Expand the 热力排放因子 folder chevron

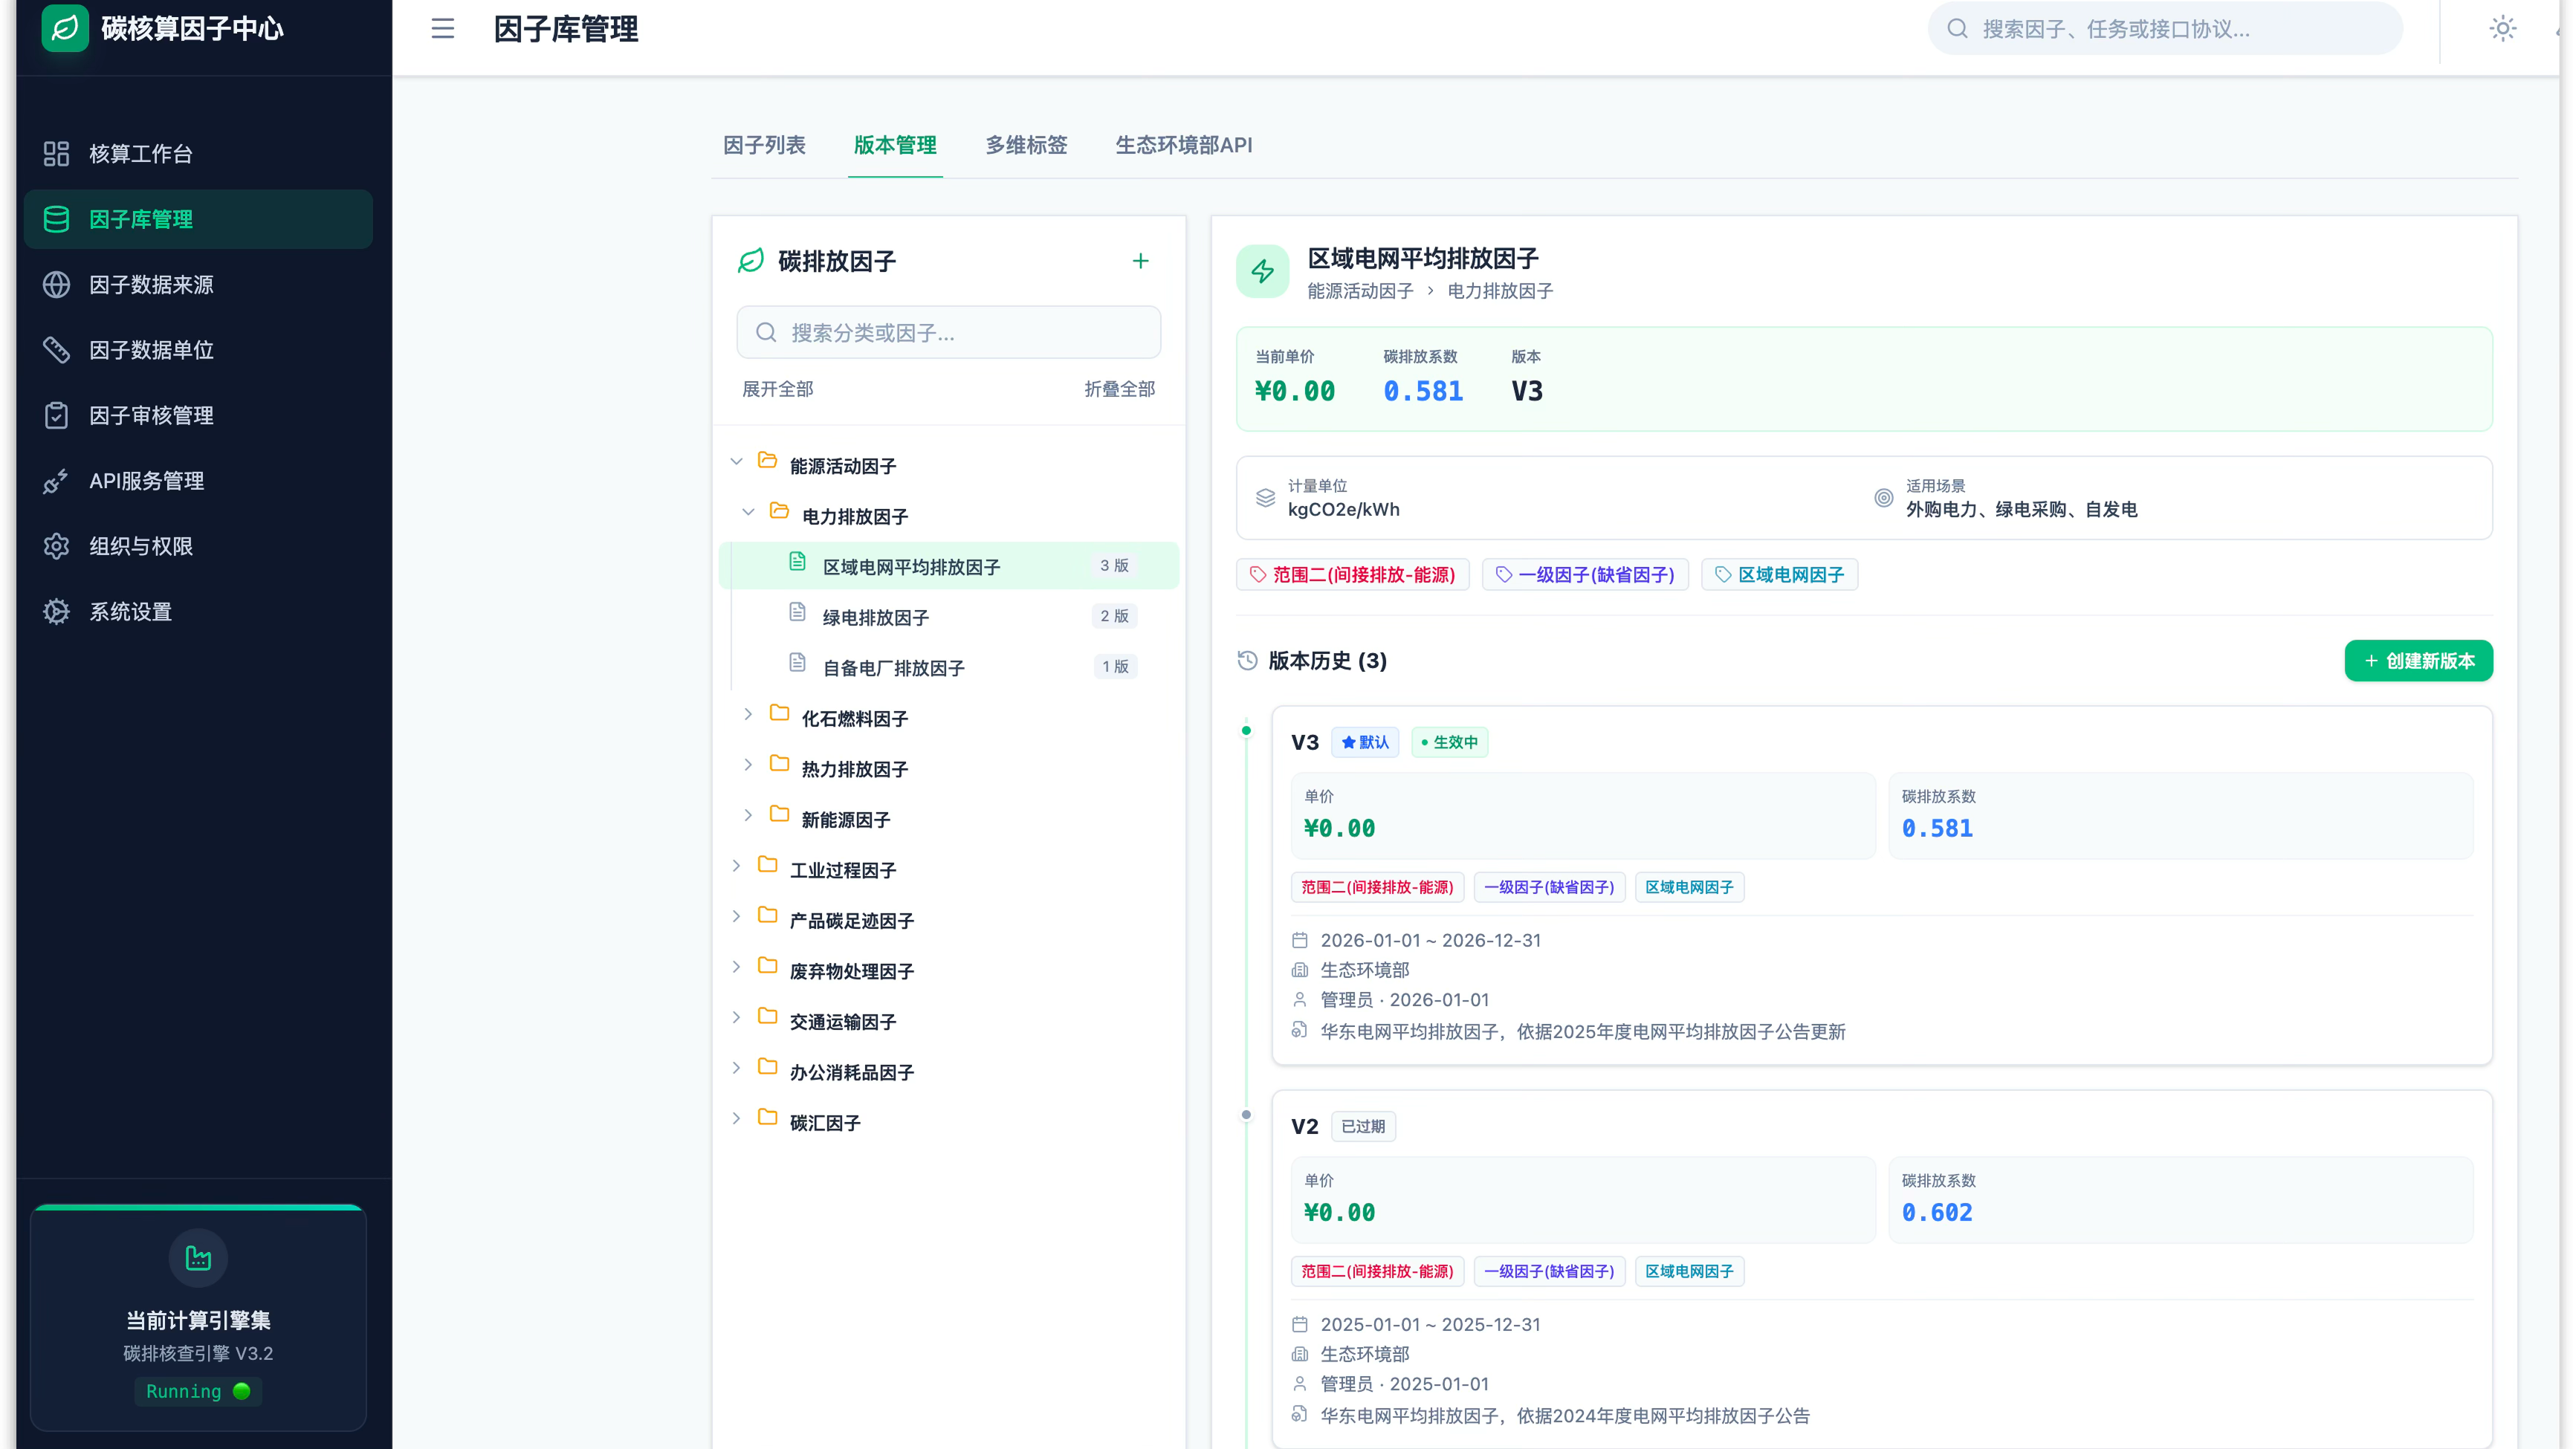[x=748, y=765]
